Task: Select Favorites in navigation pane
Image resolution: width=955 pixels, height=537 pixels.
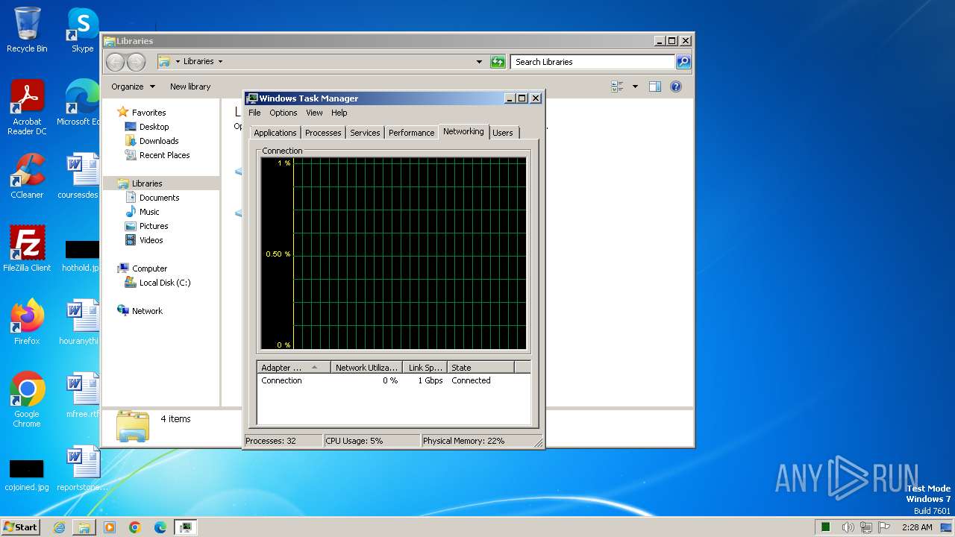Action: 148,113
